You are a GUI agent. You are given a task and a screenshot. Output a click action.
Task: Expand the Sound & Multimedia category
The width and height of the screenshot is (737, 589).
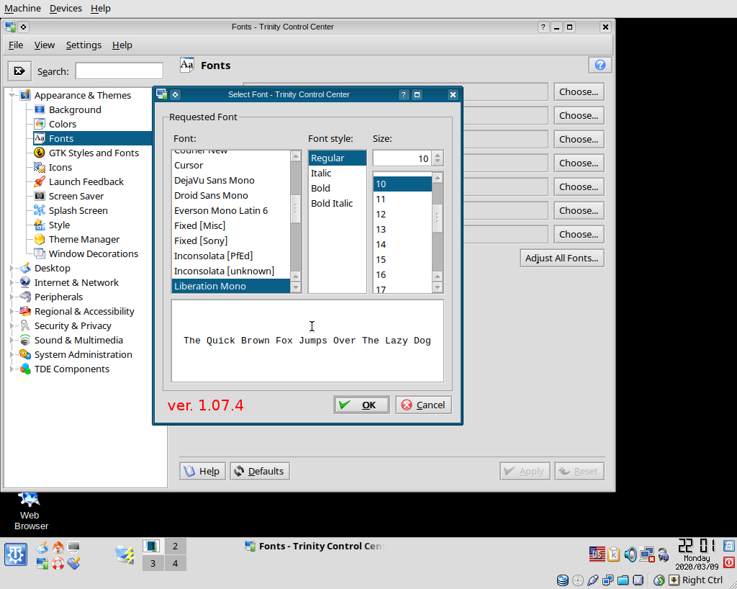[12, 341]
